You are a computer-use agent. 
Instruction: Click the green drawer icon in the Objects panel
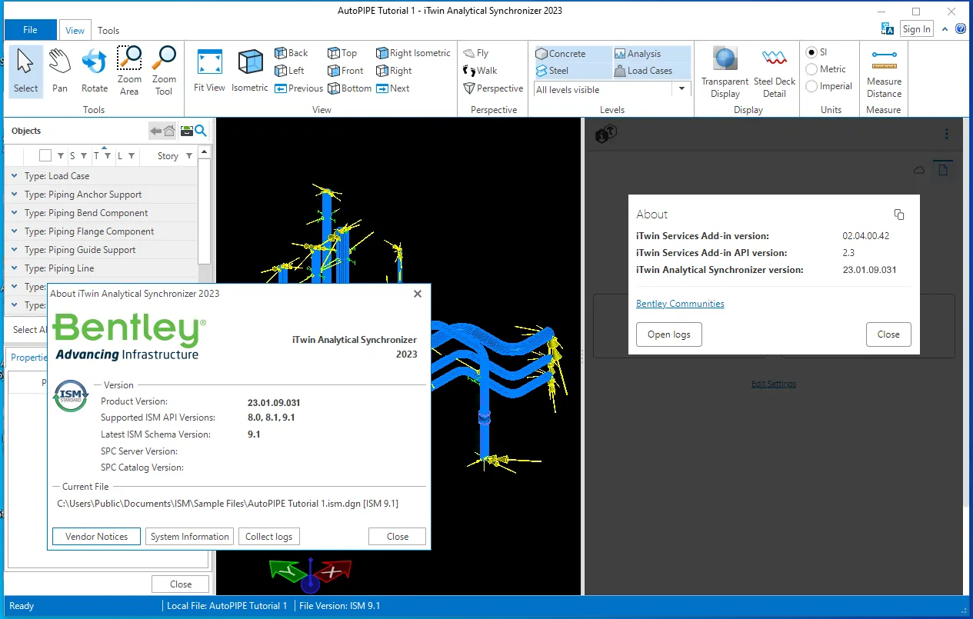point(186,131)
